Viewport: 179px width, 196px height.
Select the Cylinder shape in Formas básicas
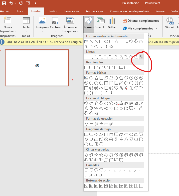point(136,83)
